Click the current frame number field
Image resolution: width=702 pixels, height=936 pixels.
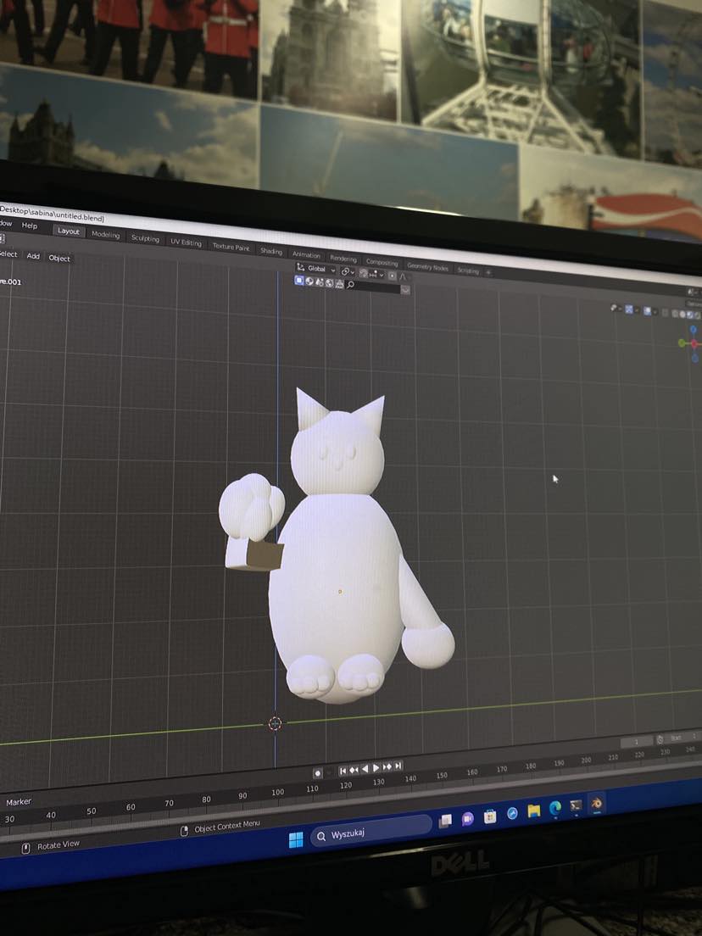[x=637, y=742]
